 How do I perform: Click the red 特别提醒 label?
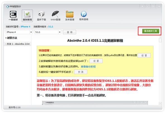[45, 50]
